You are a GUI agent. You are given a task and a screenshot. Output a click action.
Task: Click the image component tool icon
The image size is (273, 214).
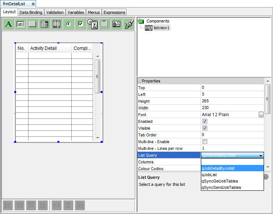coord(116,24)
